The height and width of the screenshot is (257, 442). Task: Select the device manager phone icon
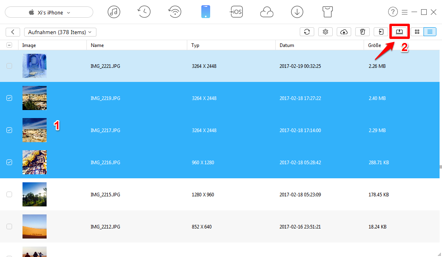pos(206,12)
